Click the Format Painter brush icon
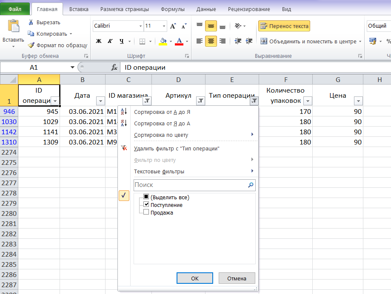 pyautogui.click(x=31, y=45)
